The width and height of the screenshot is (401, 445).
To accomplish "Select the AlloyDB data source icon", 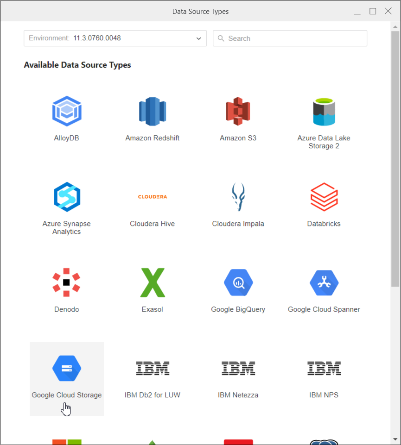I will click(67, 111).
